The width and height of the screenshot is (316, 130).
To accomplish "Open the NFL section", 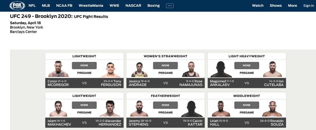I will click(32, 6).
